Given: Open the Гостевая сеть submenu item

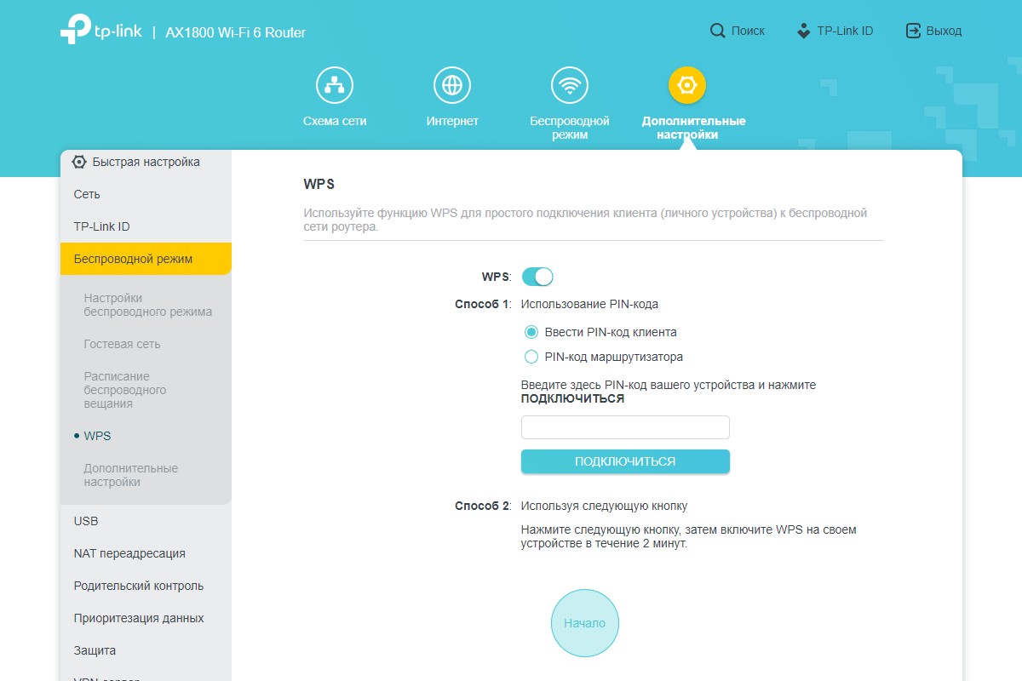Looking at the screenshot, I should point(122,344).
